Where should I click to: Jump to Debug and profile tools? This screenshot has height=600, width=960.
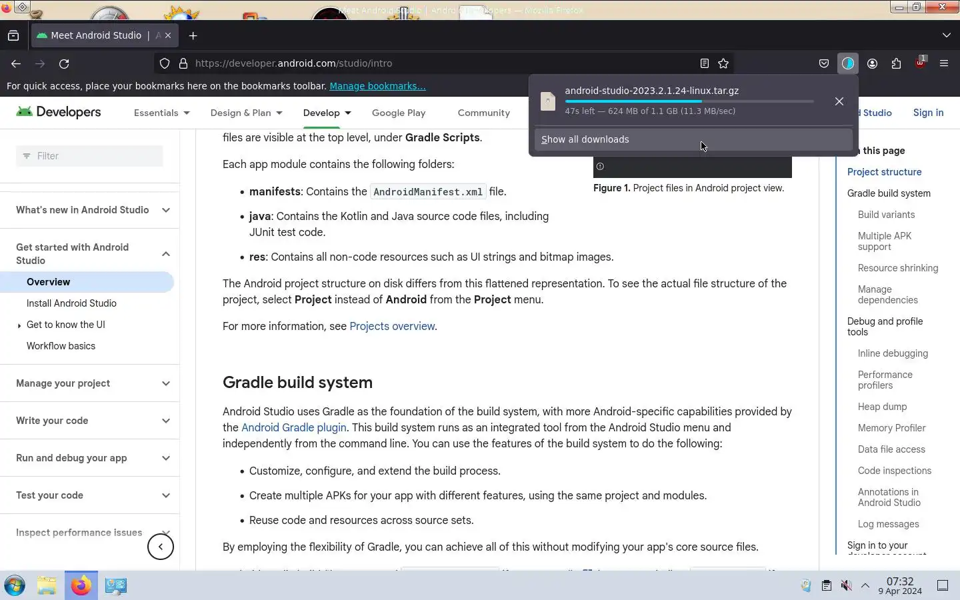coord(885,327)
